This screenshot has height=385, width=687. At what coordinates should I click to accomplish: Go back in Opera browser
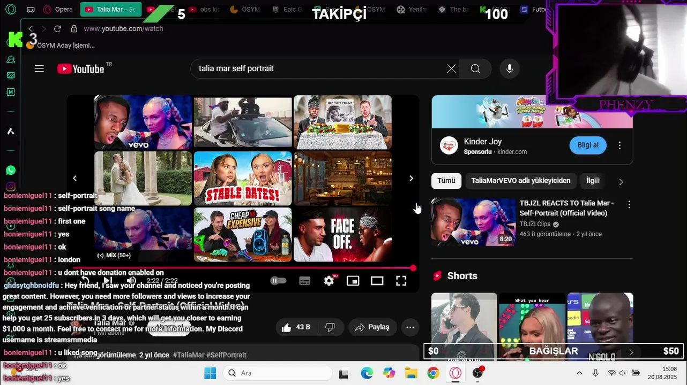[x=31, y=28]
